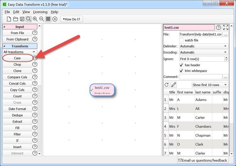Click the New file icon in toolbar
Image resolution: width=236 pixels, height=166 pixels.
(x=9, y=19)
